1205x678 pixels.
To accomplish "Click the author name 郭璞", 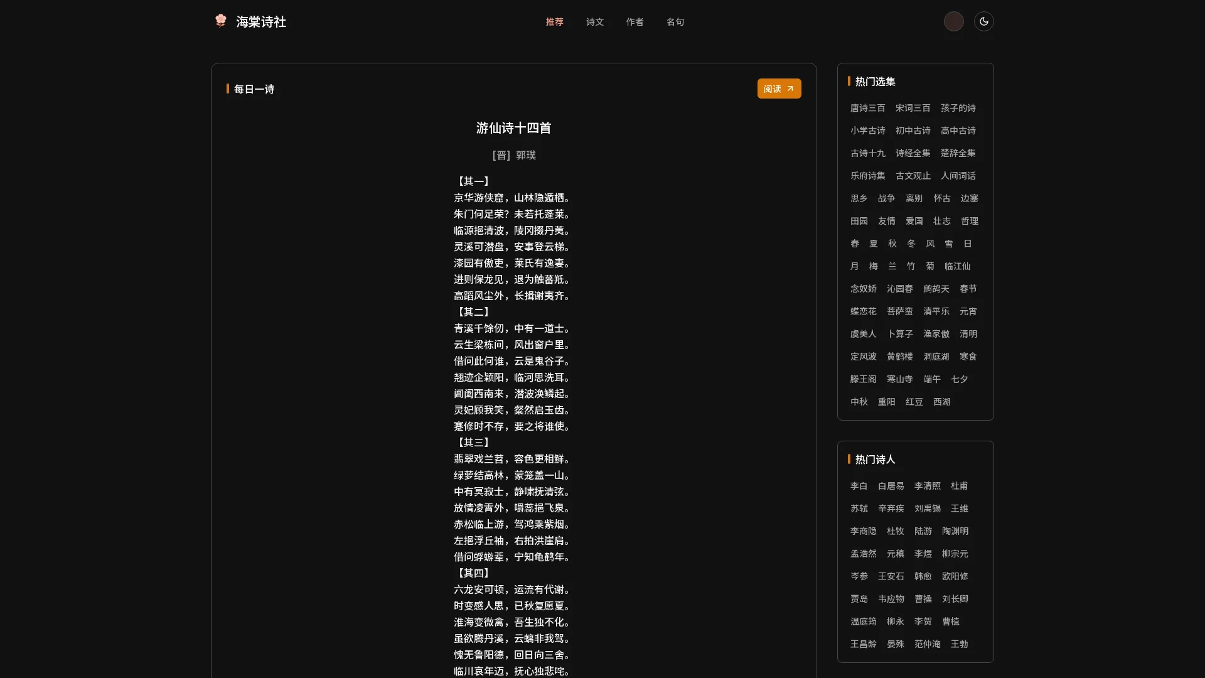I will [x=526, y=155].
